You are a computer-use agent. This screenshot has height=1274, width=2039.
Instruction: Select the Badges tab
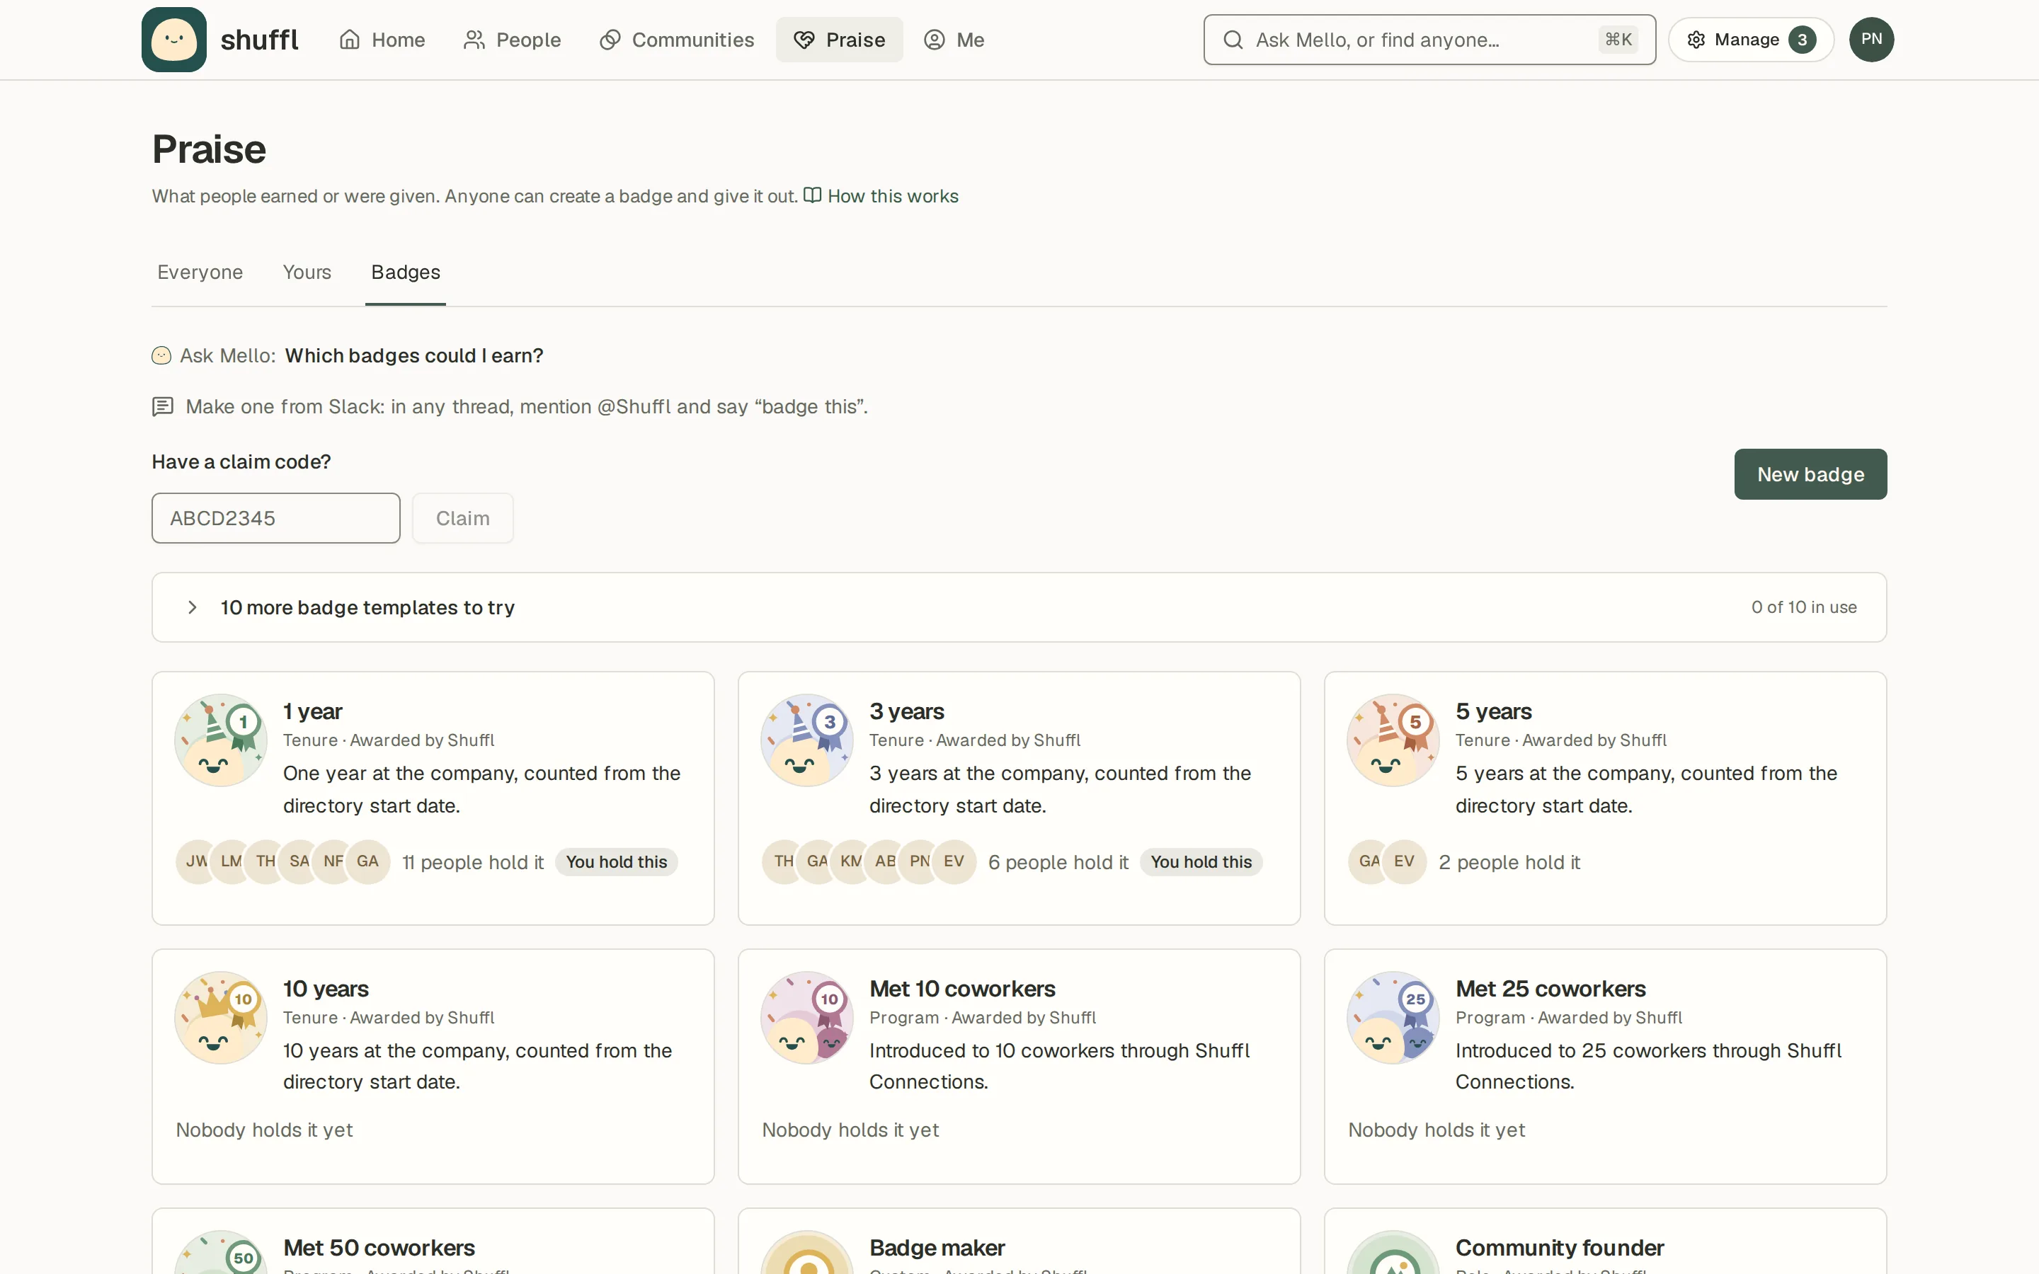click(x=405, y=272)
